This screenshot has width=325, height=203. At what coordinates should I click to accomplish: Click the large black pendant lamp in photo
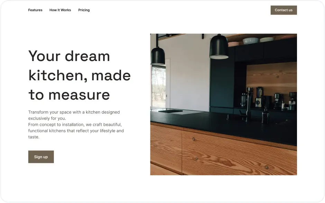219,47
